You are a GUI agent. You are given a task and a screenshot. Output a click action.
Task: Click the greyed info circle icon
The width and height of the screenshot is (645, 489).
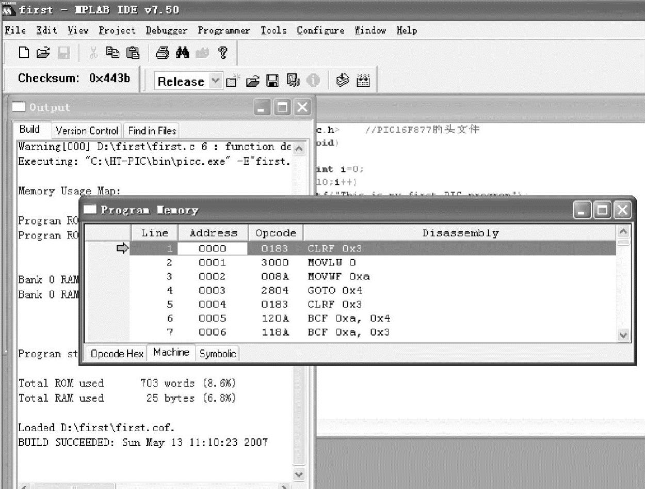tap(313, 81)
